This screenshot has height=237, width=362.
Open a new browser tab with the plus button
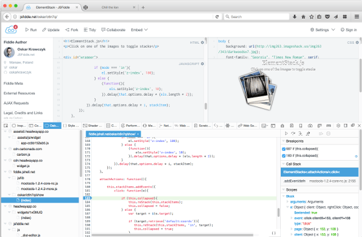click(x=143, y=8)
